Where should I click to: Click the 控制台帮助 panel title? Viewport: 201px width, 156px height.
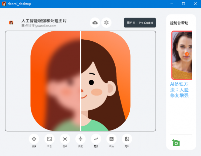pos(179,23)
